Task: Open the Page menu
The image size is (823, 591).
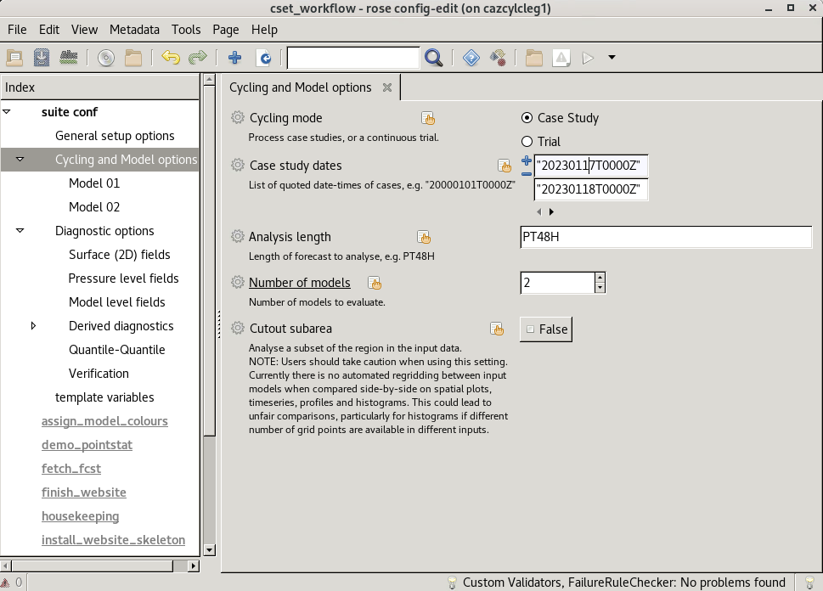Action: (226, 30)
